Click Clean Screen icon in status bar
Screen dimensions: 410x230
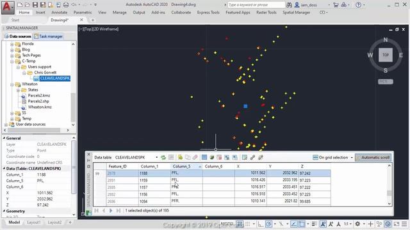click(397, 224)
